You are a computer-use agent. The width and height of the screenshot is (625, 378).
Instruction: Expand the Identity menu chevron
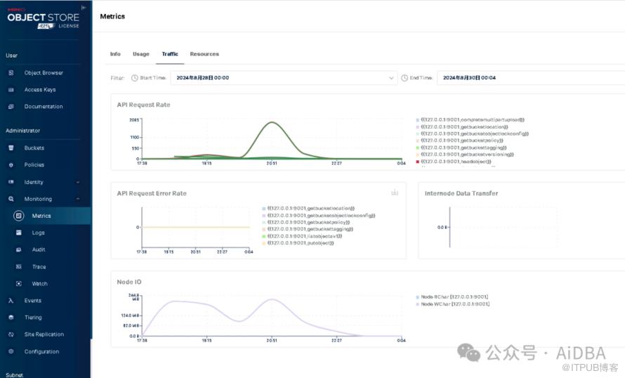(x=78, y=182)
